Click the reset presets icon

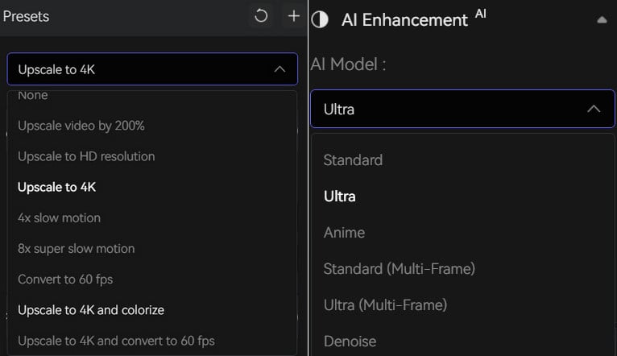[261, 16]
